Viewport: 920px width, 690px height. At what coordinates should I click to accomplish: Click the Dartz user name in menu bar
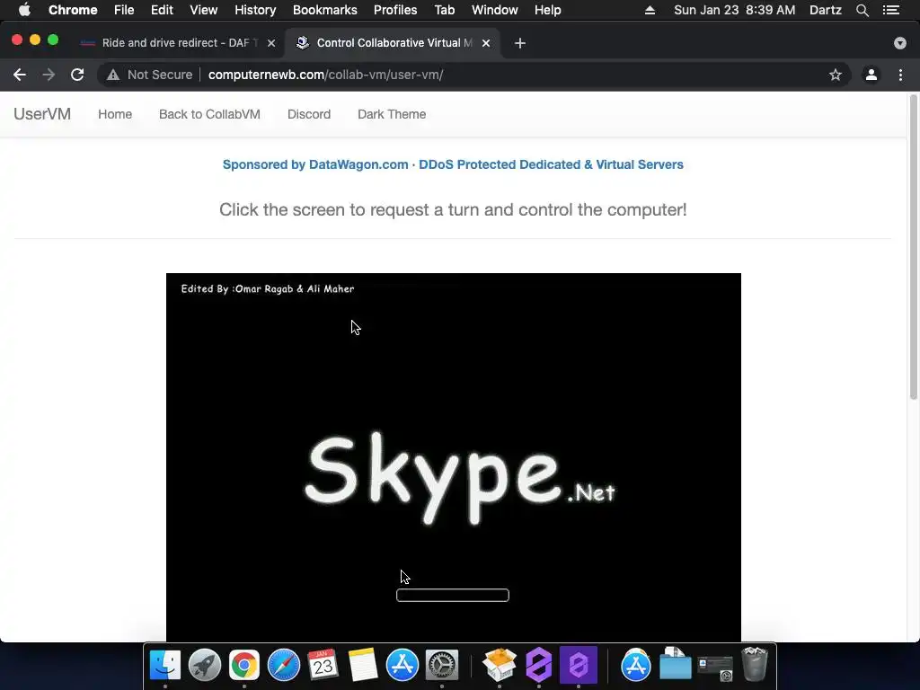tap(825, 10)
